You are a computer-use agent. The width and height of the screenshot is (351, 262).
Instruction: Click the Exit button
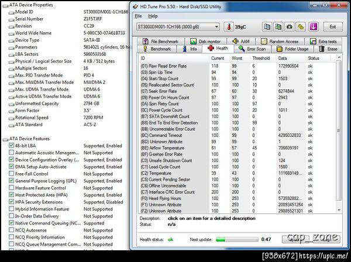pos(333,27)
